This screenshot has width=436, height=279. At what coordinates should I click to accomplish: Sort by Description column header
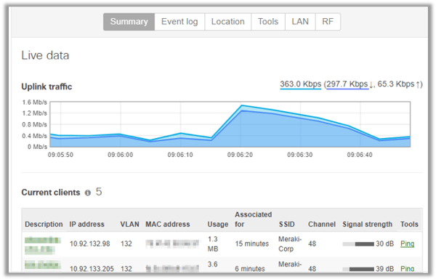[x=44, y=225]
